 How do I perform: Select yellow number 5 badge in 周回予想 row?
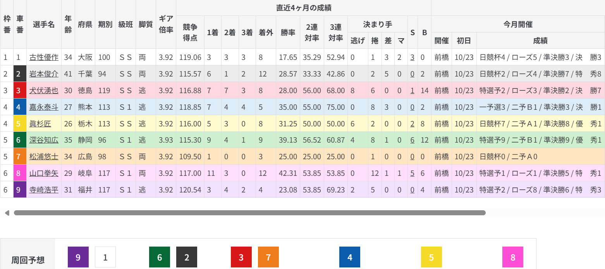tap(431, 257)
